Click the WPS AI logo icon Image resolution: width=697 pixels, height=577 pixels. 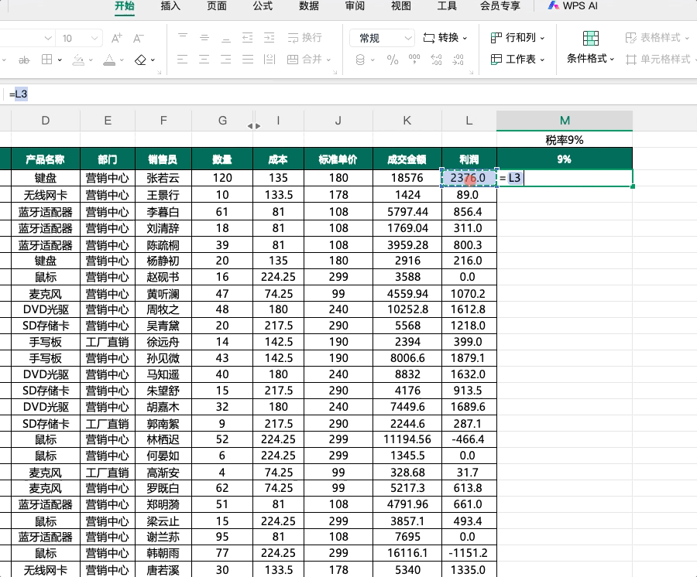(553, 5)
